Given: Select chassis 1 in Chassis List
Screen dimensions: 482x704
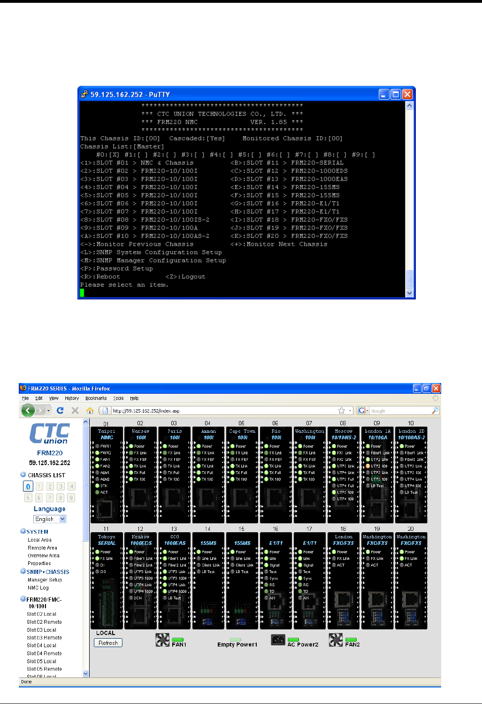Looking at the screenshot, I should [x=39, y=487].
